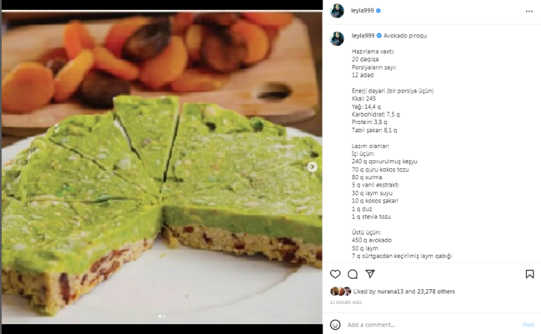541x334 pixels.
Task: Click the liker avatars beside Liked by
Action: coord(341,292)
